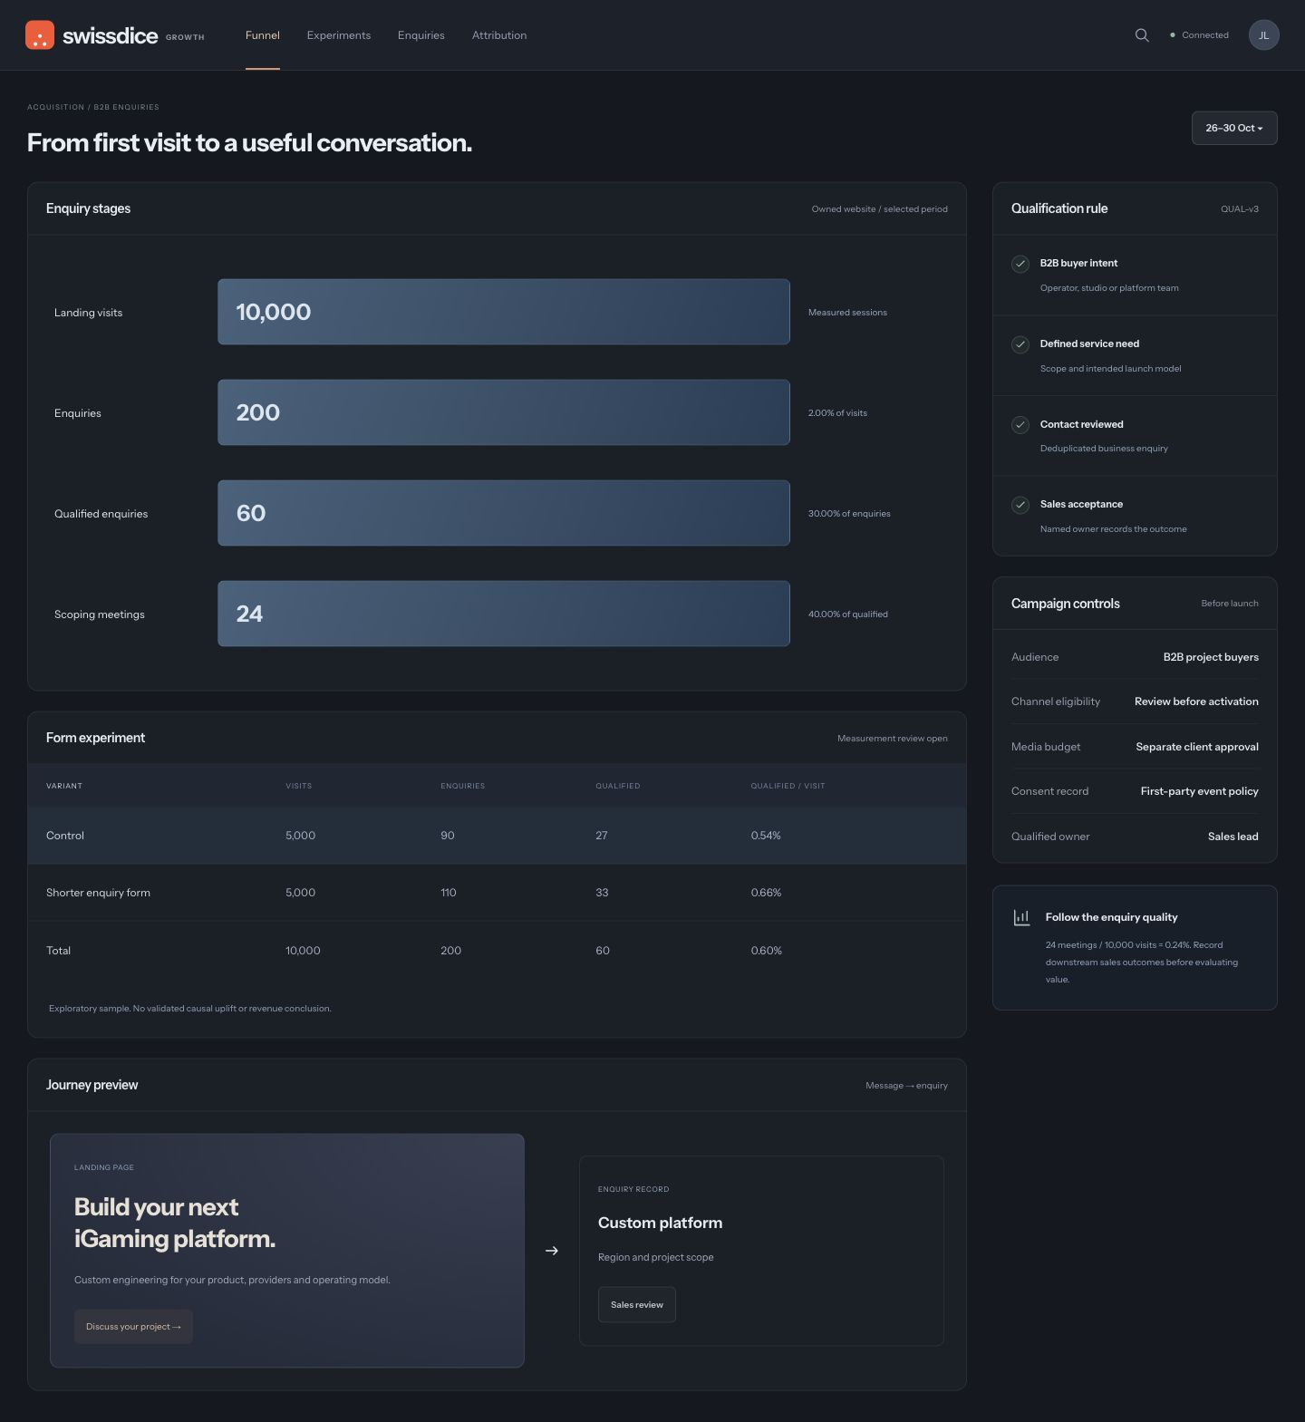Select the Landing visits 10,000 bar
This screenshot has height=1422, width=1305.
click(504, 312)
